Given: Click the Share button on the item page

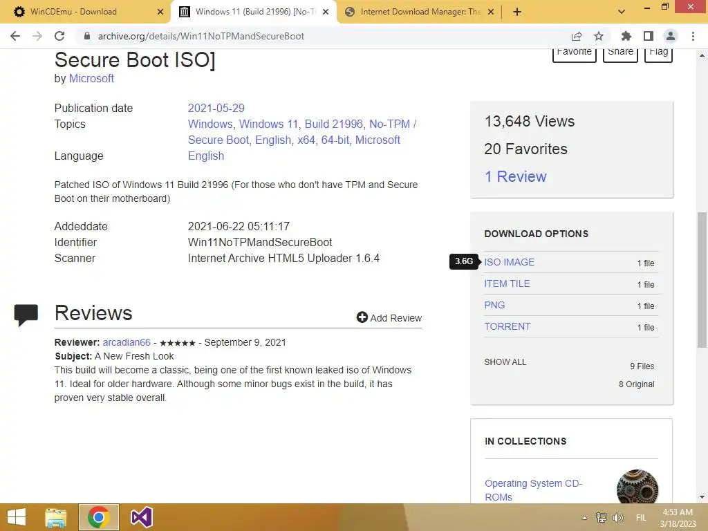Looking at the screenshot, I should click(x=620, y=54).
